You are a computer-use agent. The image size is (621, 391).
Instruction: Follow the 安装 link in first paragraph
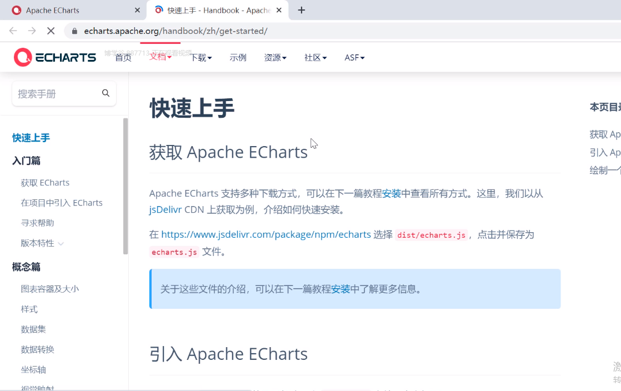[391, 193]
